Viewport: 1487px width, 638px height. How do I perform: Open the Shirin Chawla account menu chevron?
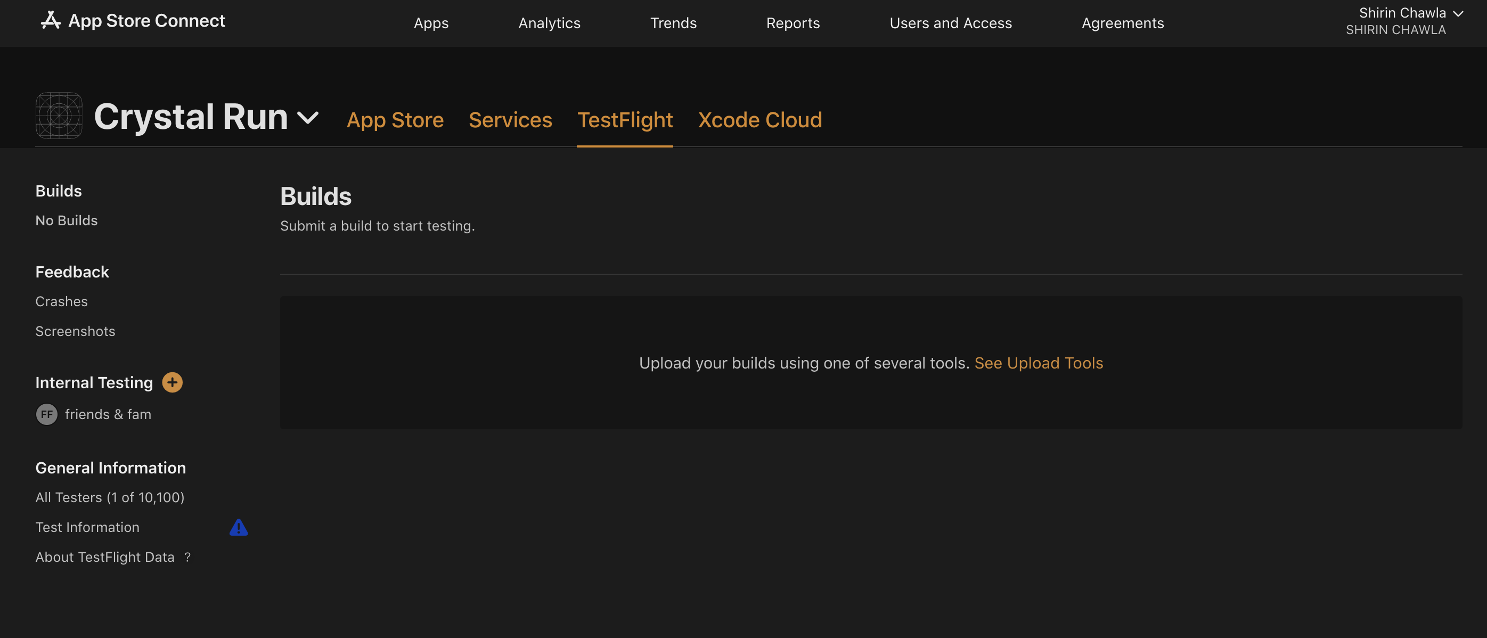[x=1458, y=13]
